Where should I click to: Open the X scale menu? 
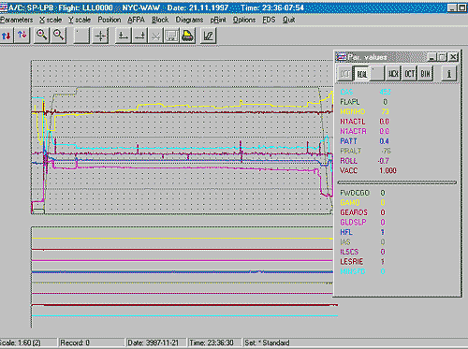point(51,20)
